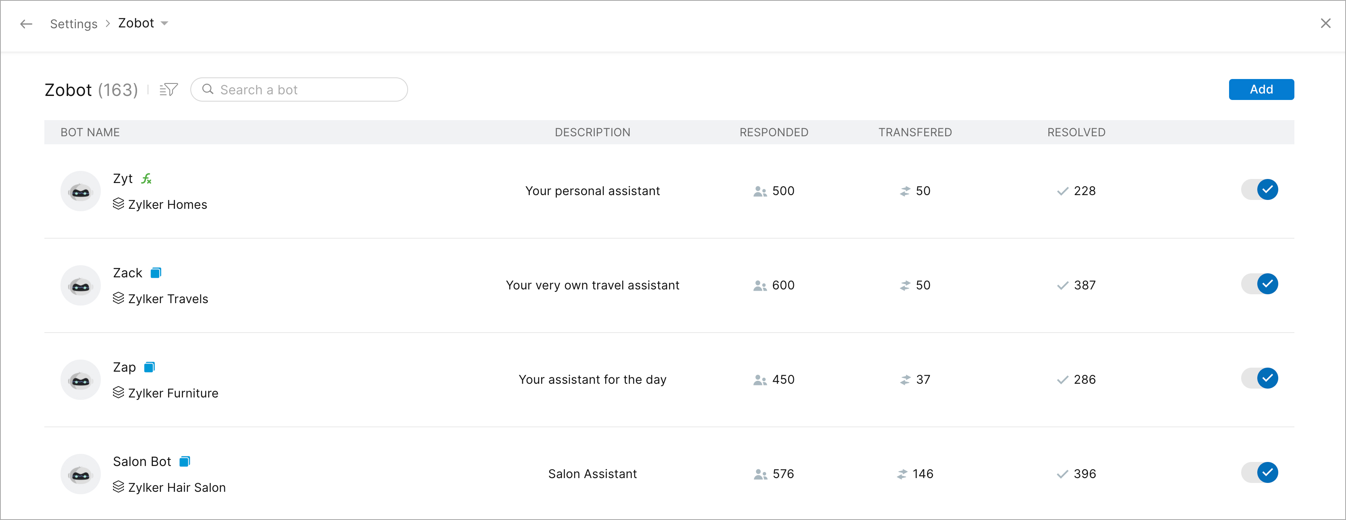Click the resolved checkmark icon beside 228

click(x=1062, y=191)
